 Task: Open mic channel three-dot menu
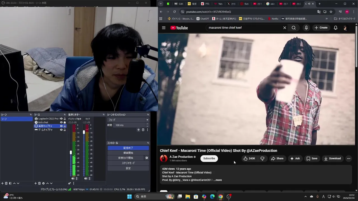(x=89, y=178)
